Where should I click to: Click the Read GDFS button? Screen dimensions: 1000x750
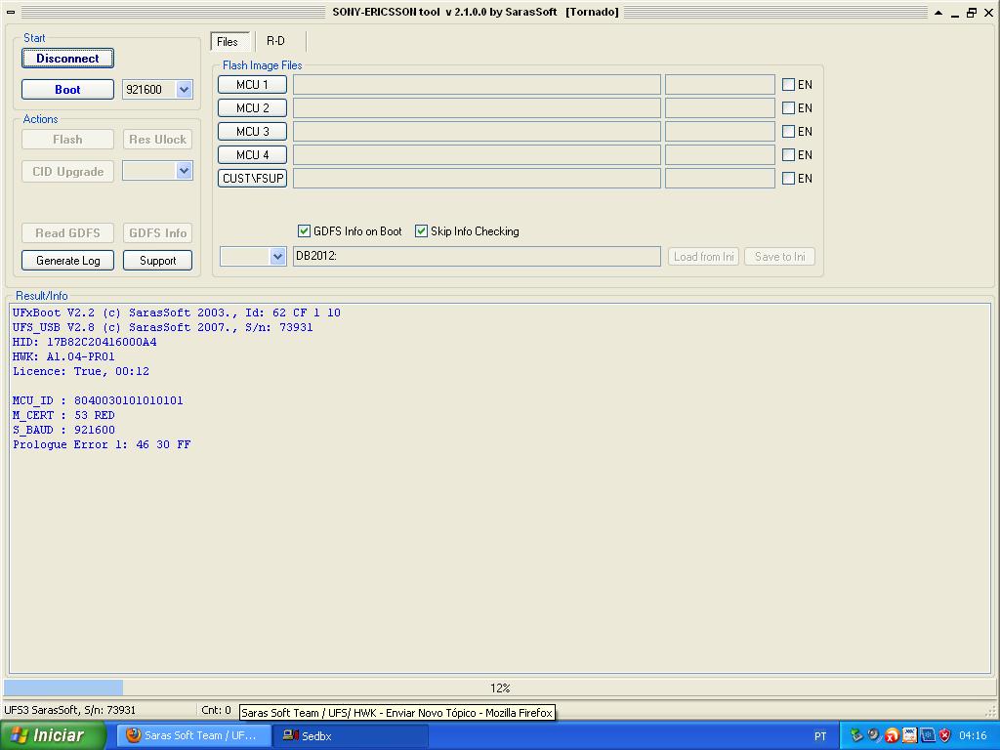pyautogui.click(x=67, y=232)
